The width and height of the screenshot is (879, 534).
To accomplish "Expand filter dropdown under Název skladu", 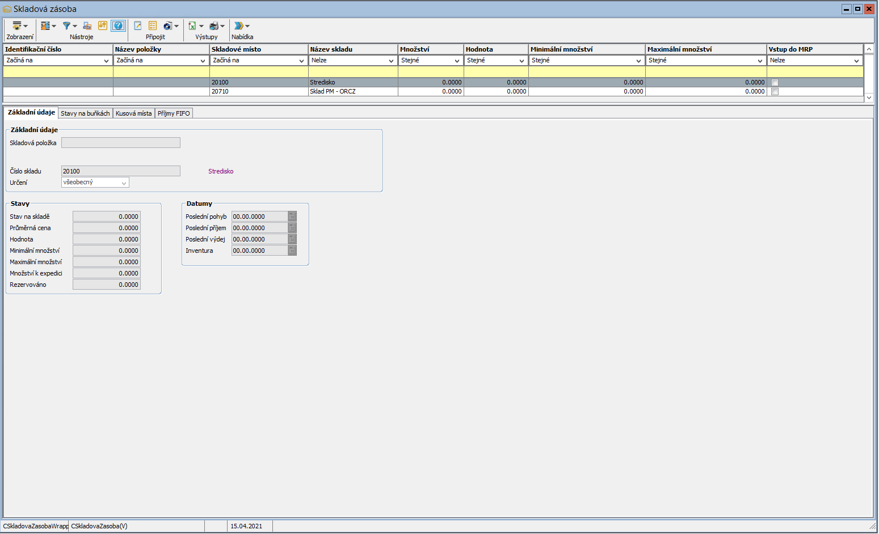I will click(391, 61).
